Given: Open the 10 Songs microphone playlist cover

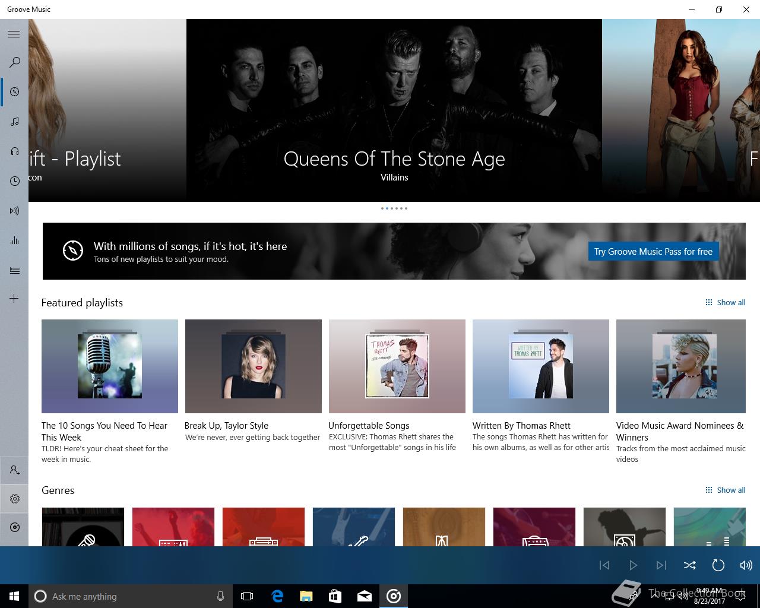Looking at the screenshot, I should [110, 366].
